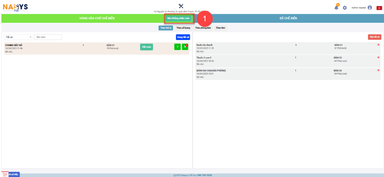This screenshot has width=384, height=177.
Task: Select the Theo thứ tự tab
Action: [x=166, y=28]
